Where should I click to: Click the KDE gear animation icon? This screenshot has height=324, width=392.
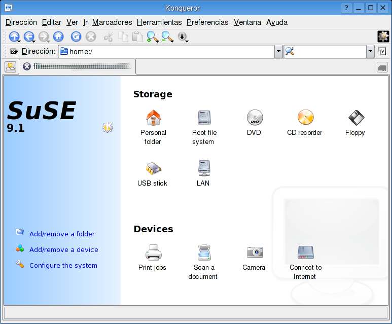click(x=383, y=37)
